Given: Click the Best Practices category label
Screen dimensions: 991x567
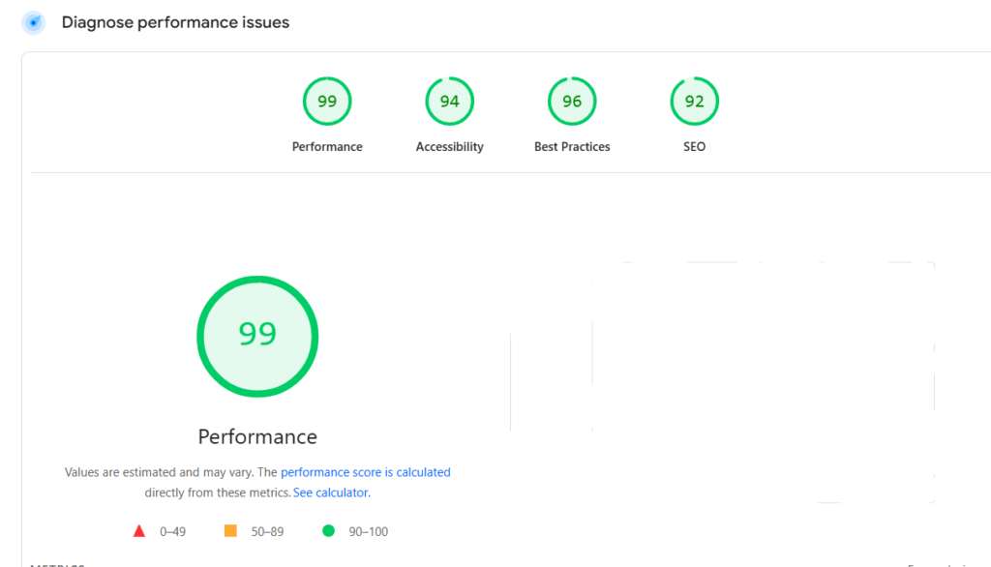Looking at the screenshot, I should [572, 146].
